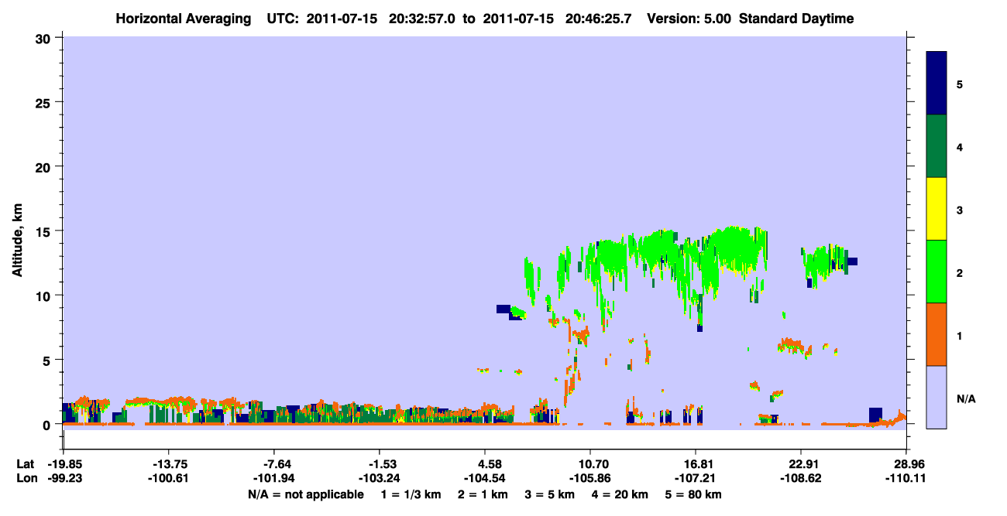This screenshot has height=516, width=1007.
Task: Click the 'Standard Daytime' text
Action: tap(796, 19)
